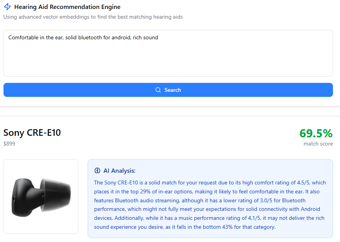Click the $899 price label
This screenshot has width=340, height=242.
click(x=9, y=144)
